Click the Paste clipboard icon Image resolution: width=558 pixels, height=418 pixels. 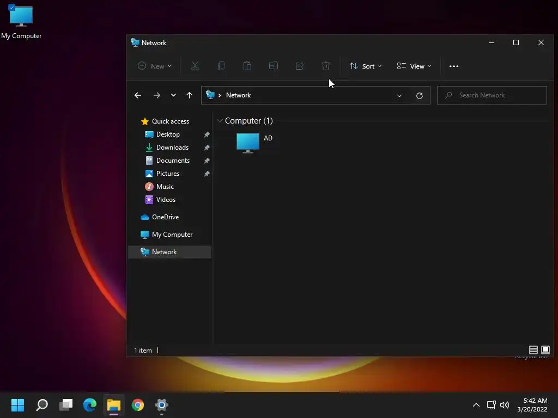click(247, 66)
